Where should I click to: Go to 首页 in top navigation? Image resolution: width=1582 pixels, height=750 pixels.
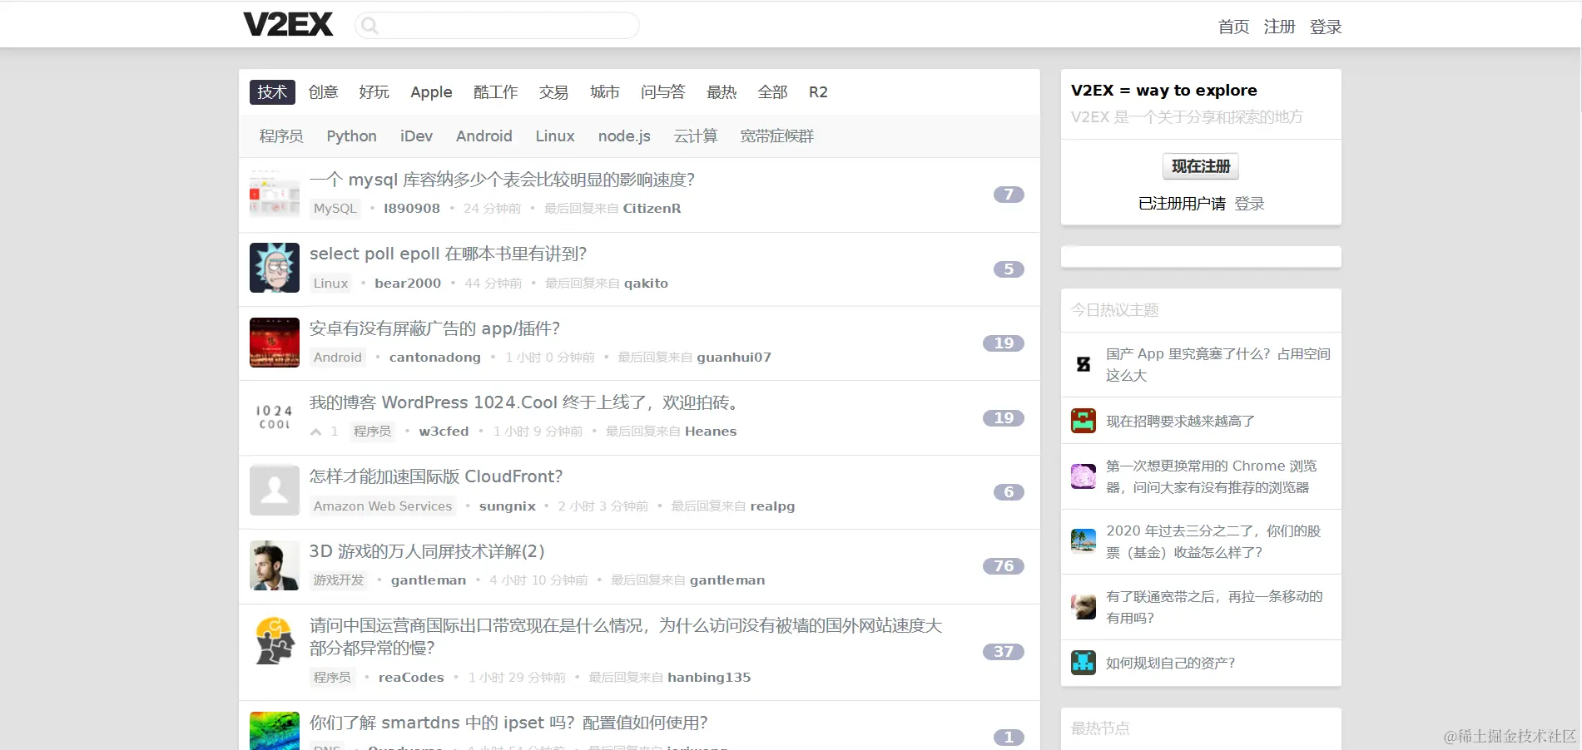click(1233, 27)
